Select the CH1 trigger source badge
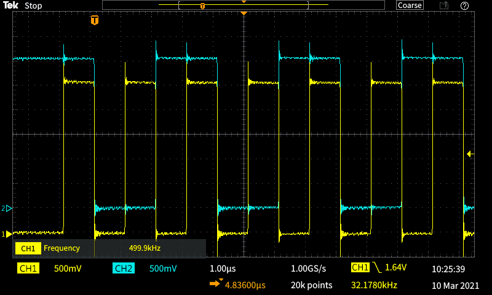Screen dimensions: 492x295 click(360, 267)
